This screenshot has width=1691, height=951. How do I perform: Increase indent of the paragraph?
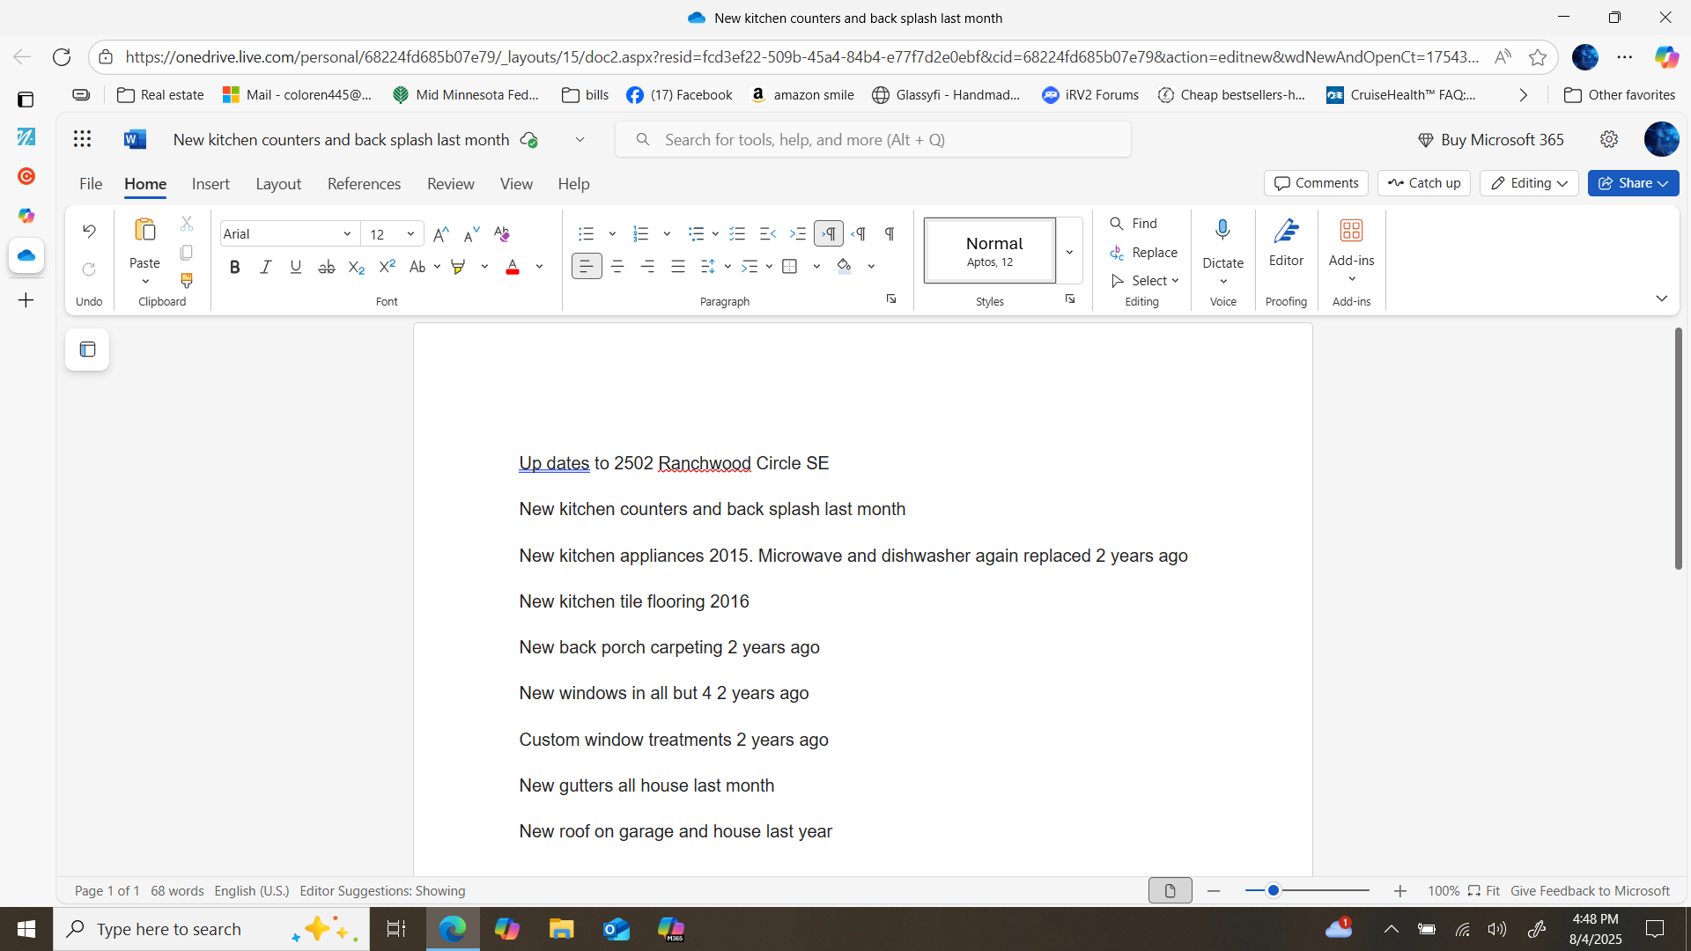point(798,233)
